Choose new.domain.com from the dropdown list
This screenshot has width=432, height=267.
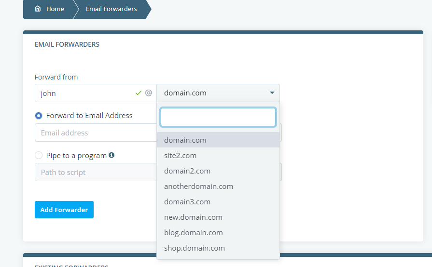click(x=218, y=217)
